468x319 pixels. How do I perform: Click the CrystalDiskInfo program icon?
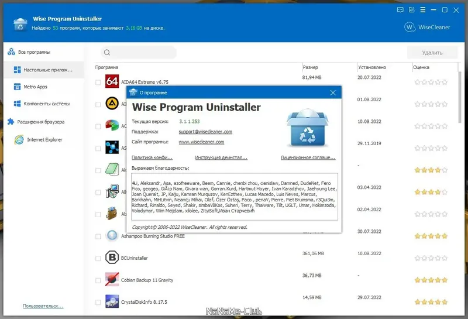[x=112, y=301]
